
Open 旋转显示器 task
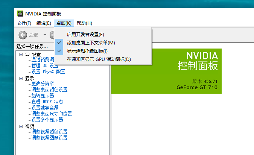point(43,96)
